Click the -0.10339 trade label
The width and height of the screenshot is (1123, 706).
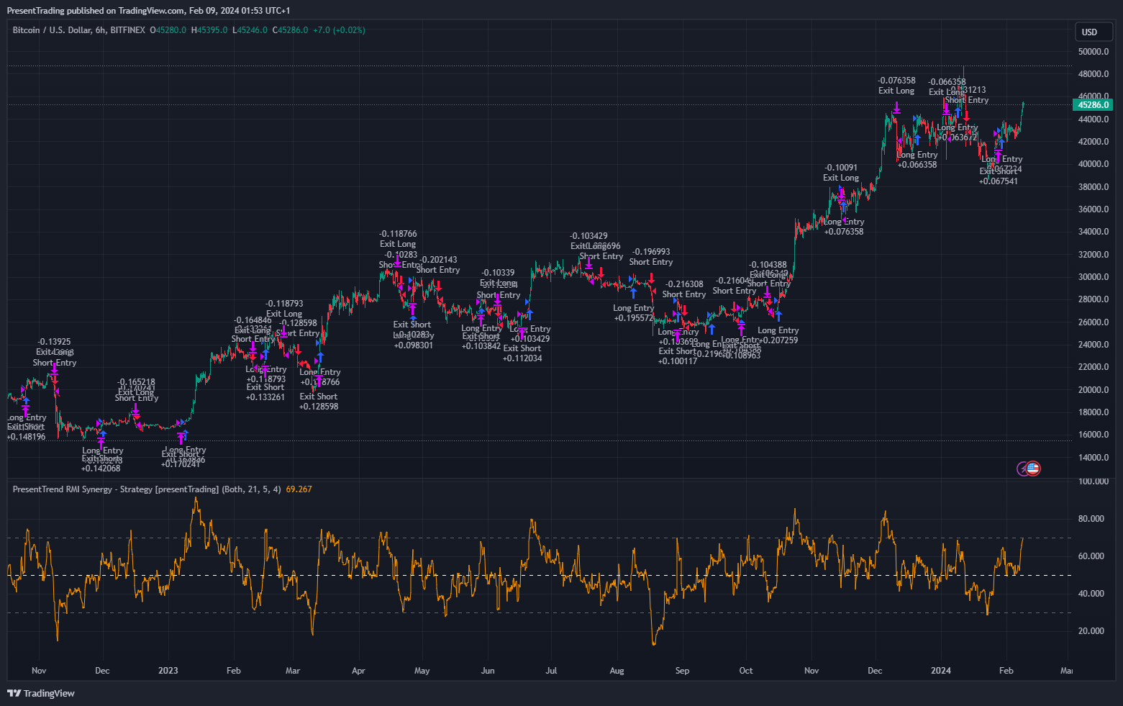pyautogui.click(x=498, y=273)
